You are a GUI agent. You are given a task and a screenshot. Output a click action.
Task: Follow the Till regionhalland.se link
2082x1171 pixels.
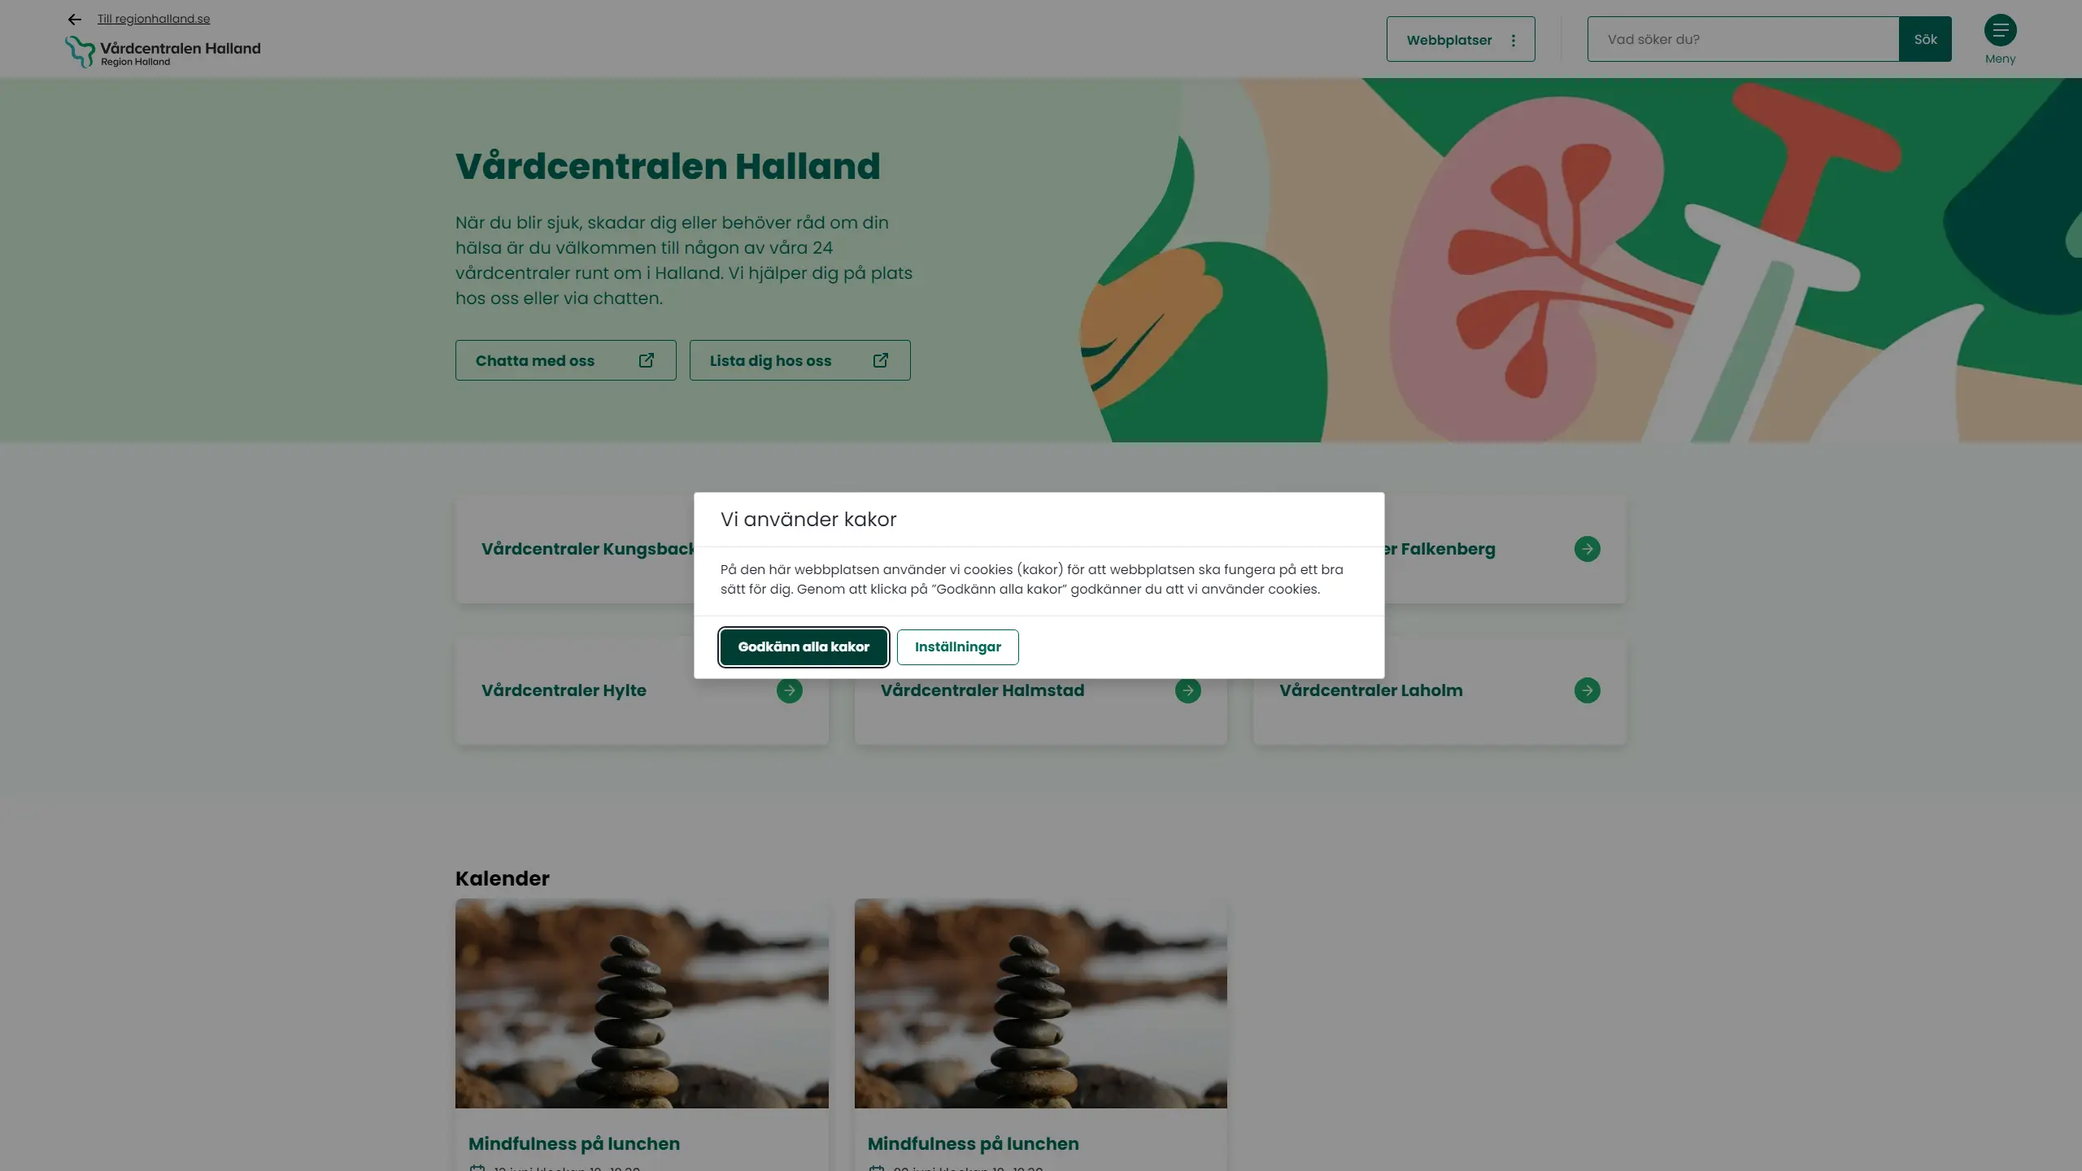[x=154, y=19]
